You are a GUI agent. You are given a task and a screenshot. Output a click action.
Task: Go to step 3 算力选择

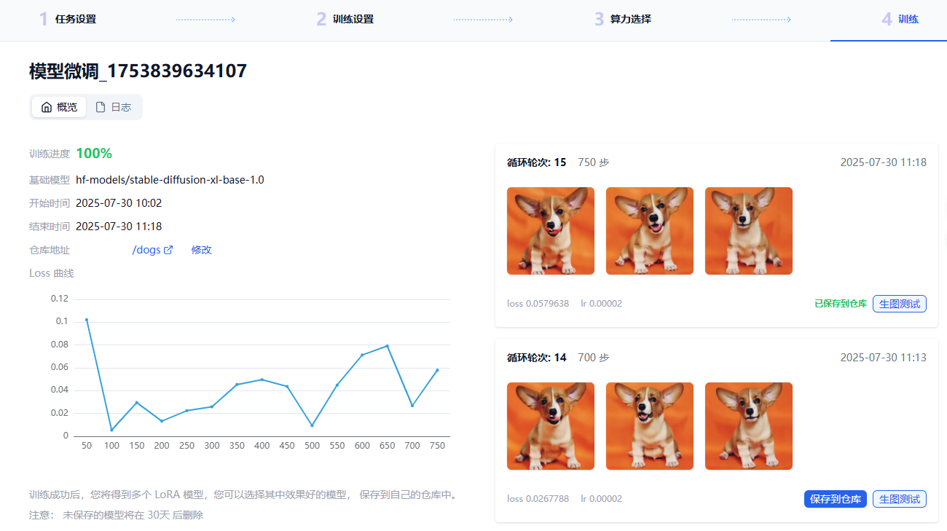coord(623,19)
